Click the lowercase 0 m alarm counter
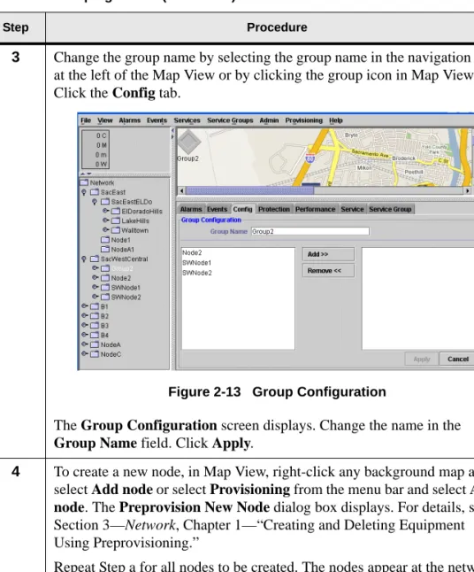This screenshot has height=572, width=474. [x=101, y=155]
